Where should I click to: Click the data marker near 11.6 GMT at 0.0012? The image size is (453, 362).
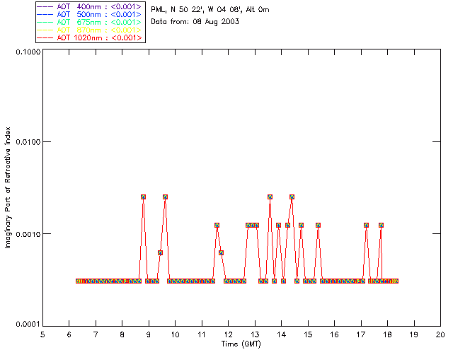point(217,225)
